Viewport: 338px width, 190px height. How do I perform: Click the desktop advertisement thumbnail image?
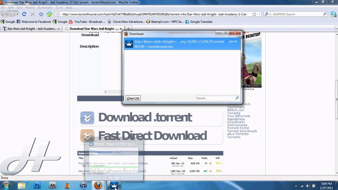click(251, 60)
